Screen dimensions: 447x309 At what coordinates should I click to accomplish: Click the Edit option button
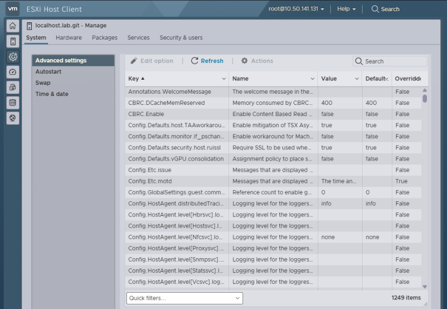(152, 61)
